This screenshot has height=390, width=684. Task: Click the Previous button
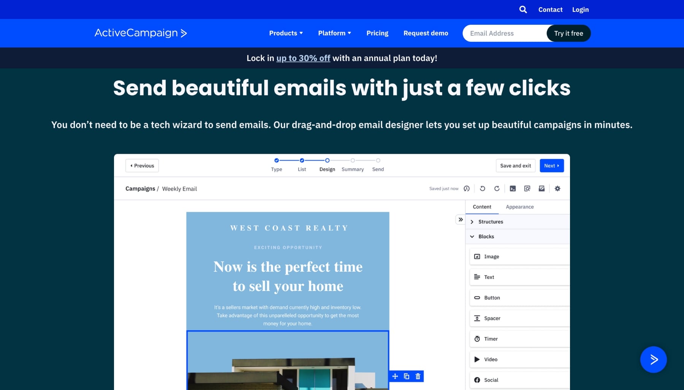click(142, 166)
